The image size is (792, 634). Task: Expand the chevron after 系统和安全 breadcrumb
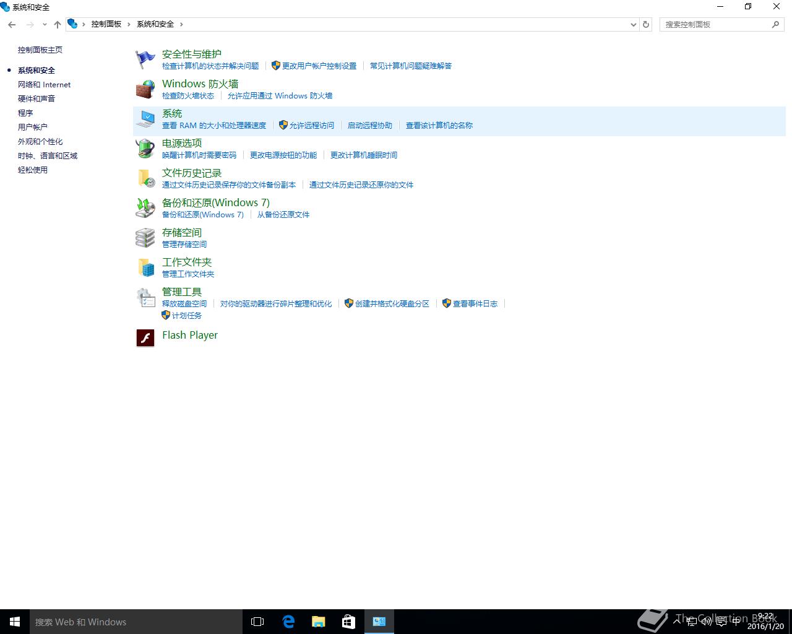181,24
